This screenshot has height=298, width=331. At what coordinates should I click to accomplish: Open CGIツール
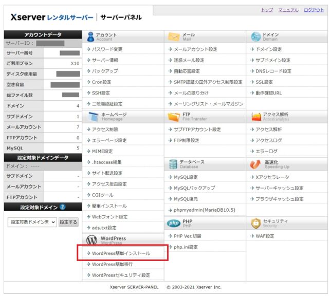pyautogui.click(x=103, y=195)
